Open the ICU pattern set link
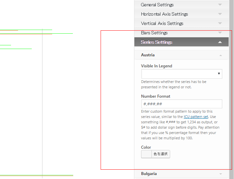The width and height of the screenshot is (234, 179). (196, 117)
